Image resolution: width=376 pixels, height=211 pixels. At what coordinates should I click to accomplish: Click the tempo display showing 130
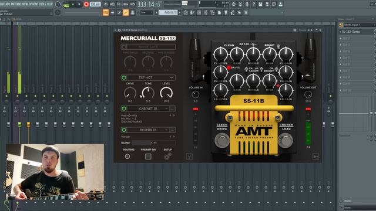[95, 4]
